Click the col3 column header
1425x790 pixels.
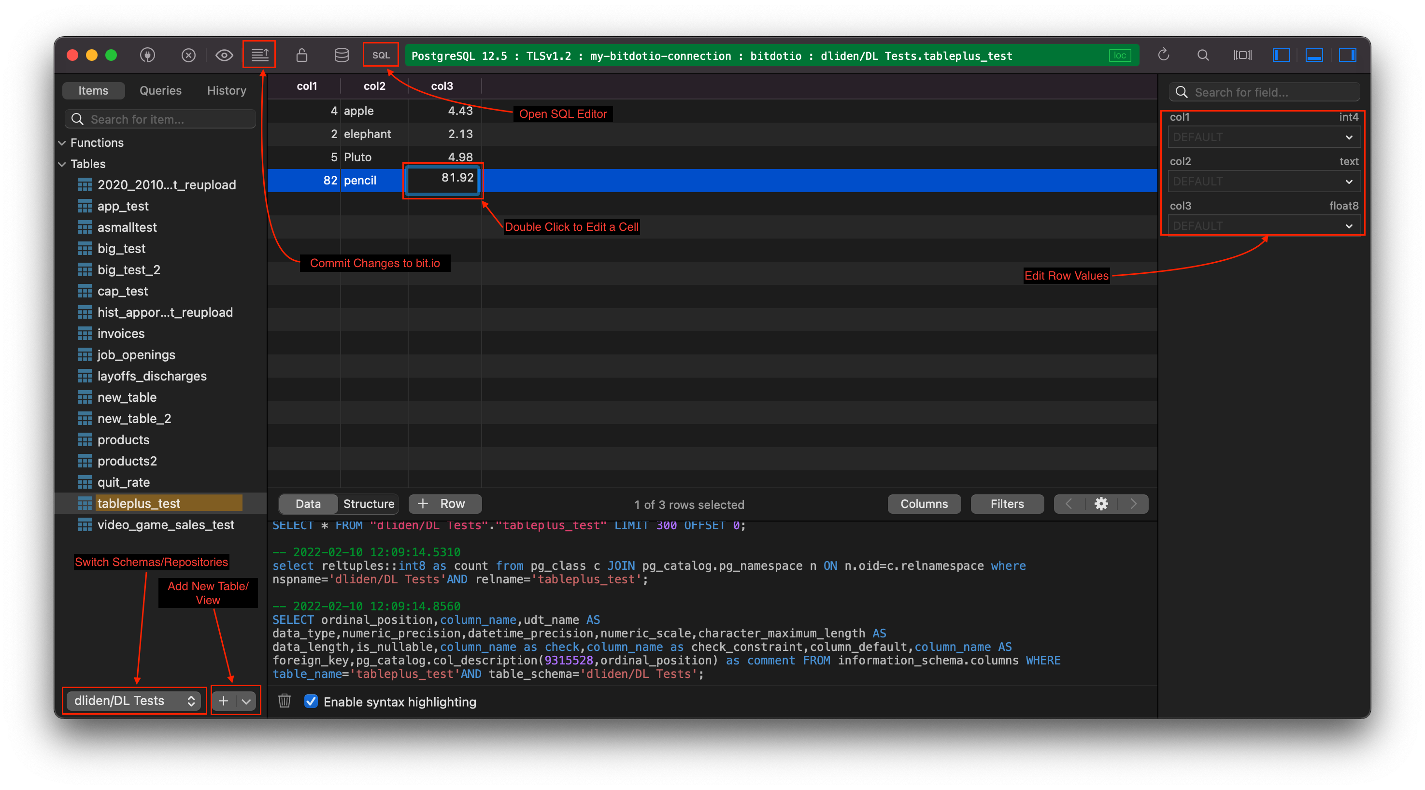[x=442, y=85]
